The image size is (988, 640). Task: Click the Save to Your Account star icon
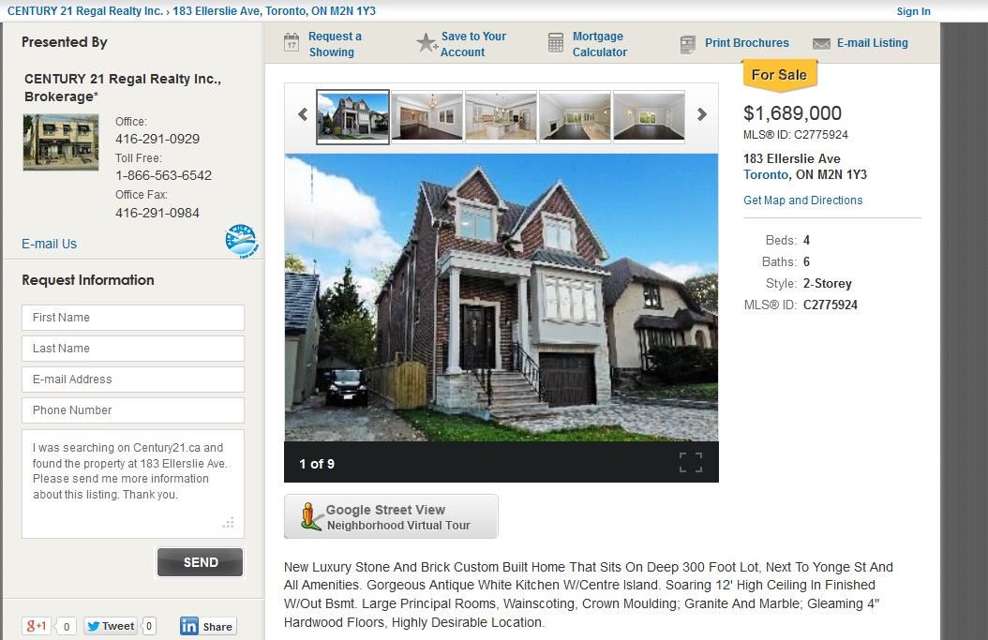point(427,43)
